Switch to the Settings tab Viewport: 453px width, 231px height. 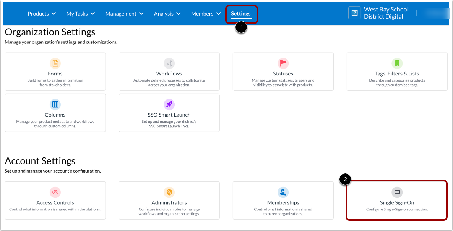[x=241, y=13]
